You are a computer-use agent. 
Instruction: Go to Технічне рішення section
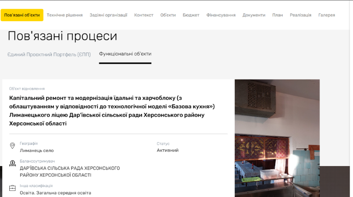tap(64, 15)
